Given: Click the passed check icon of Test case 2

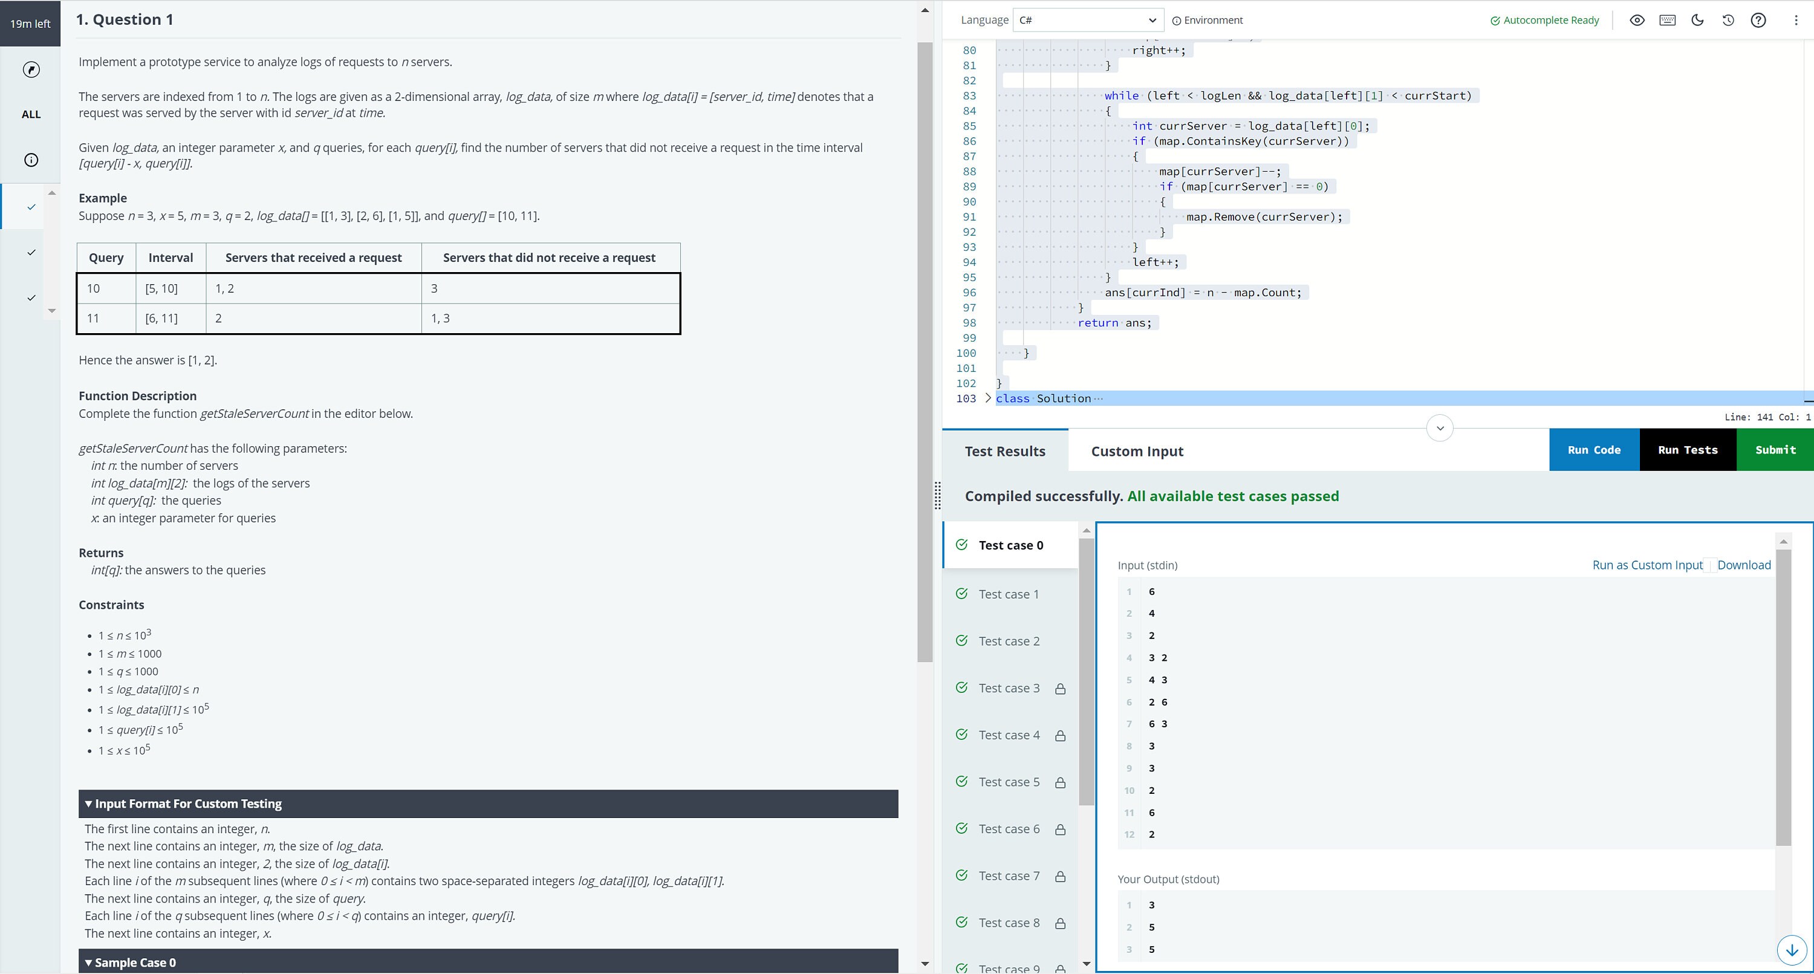Looking at the screenshot, I should point(961,640).
